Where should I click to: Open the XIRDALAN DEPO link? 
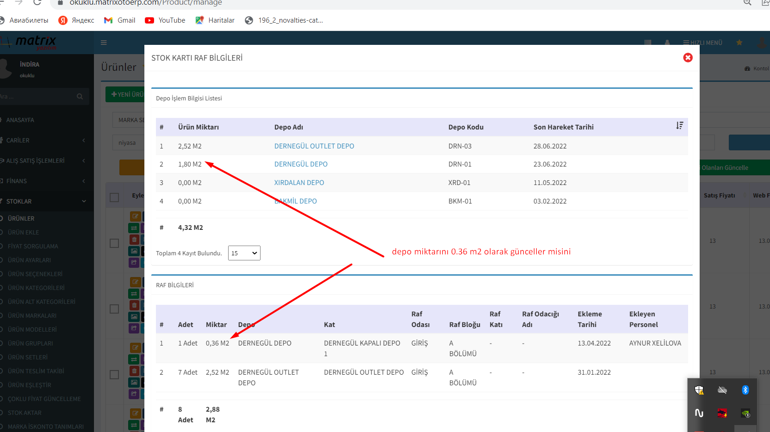(299, 183)
